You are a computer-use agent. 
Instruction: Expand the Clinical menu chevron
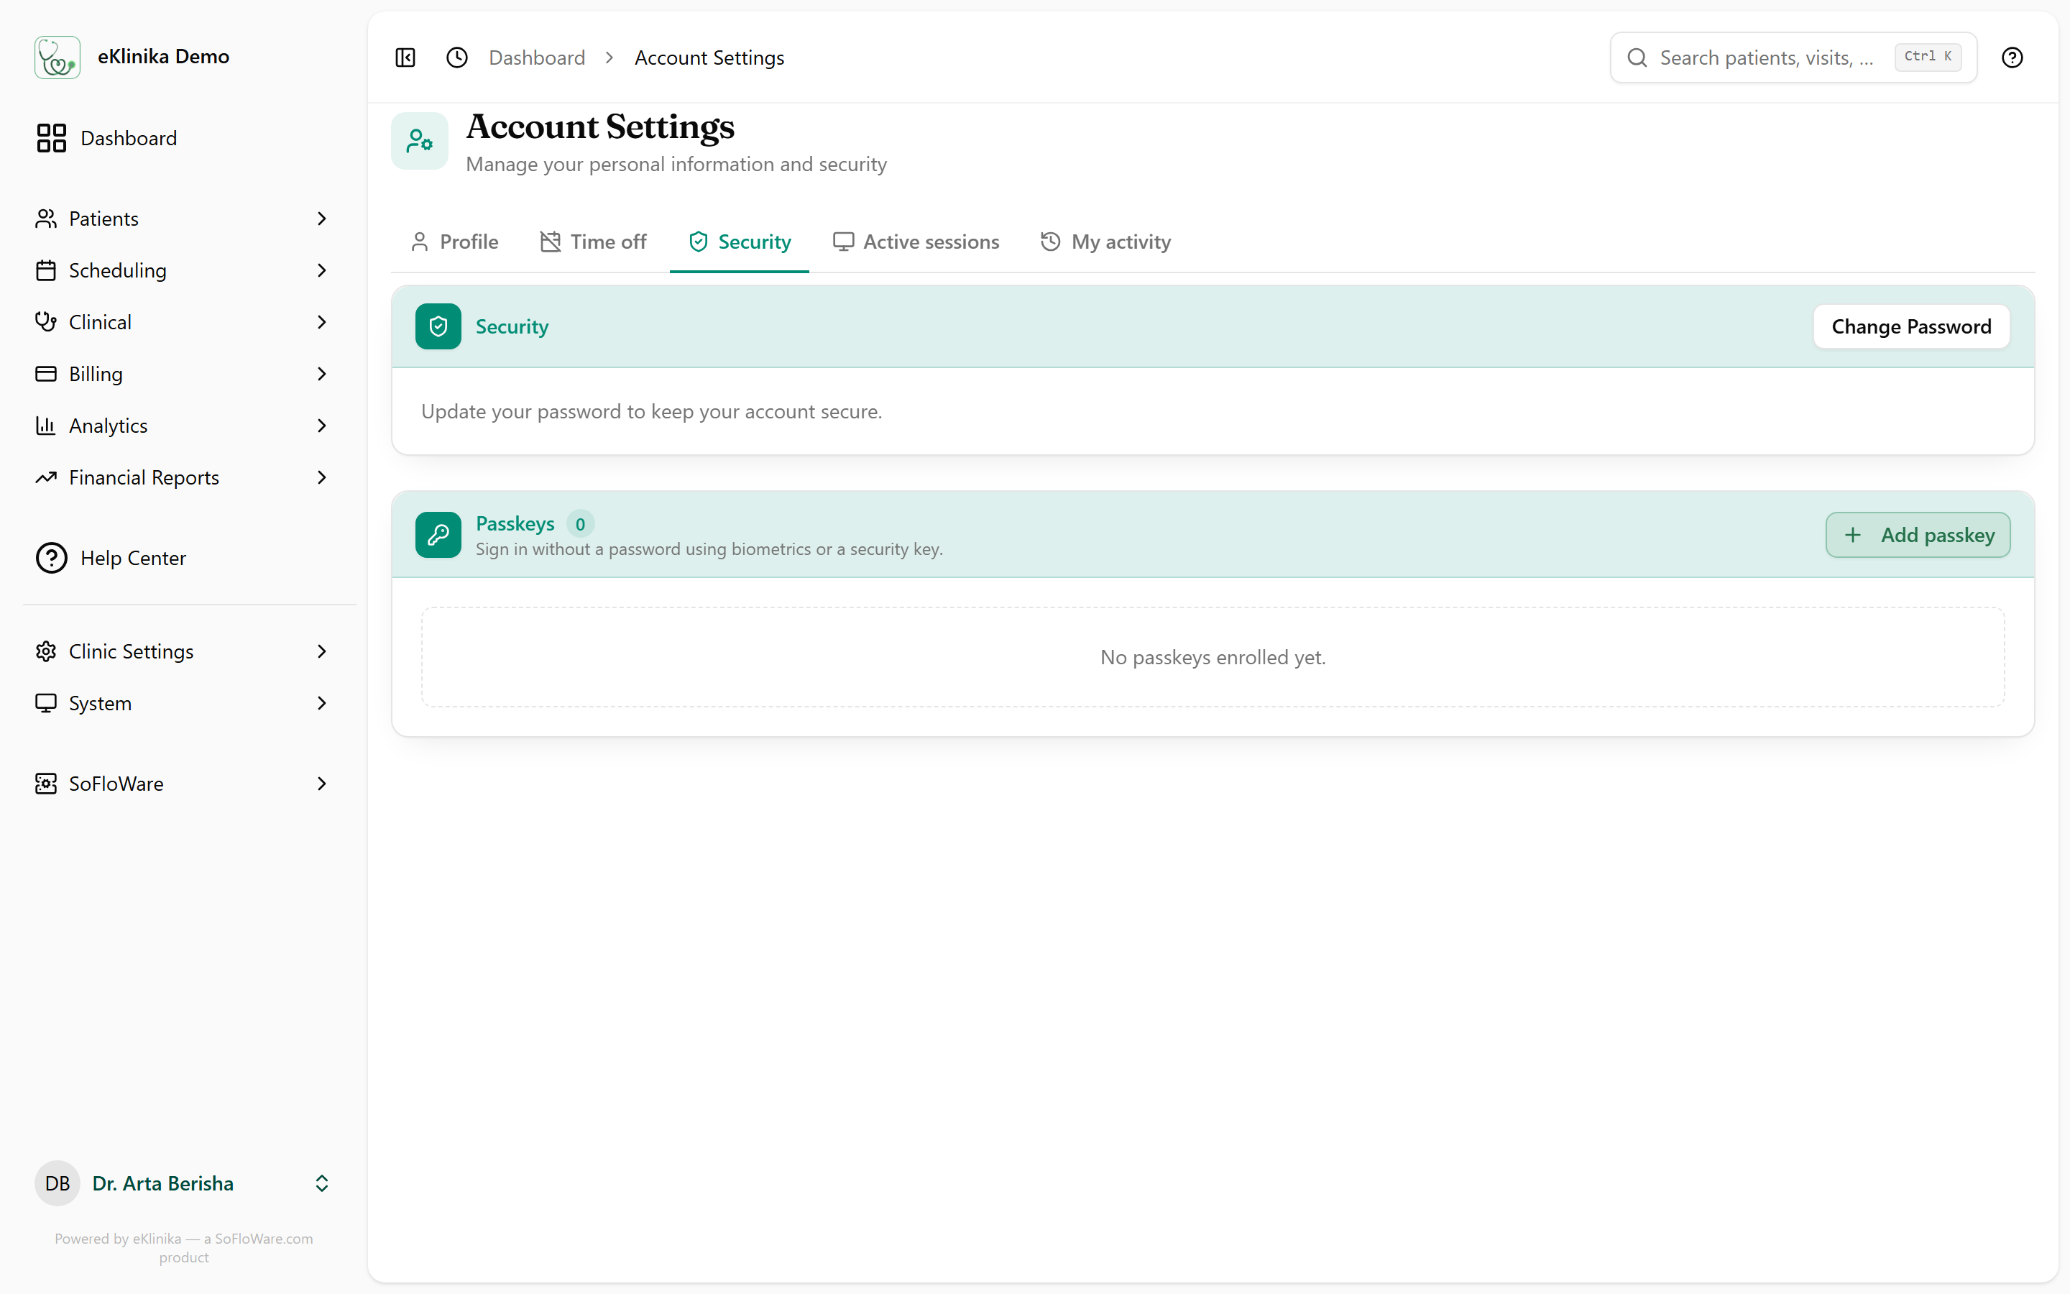pos(321,322)
